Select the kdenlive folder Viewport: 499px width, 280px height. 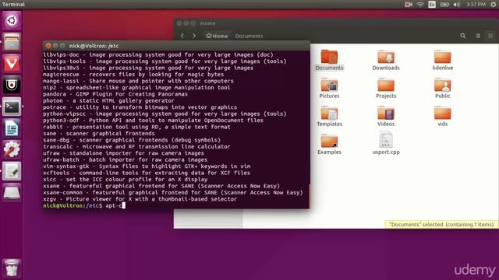coord(442,60)
